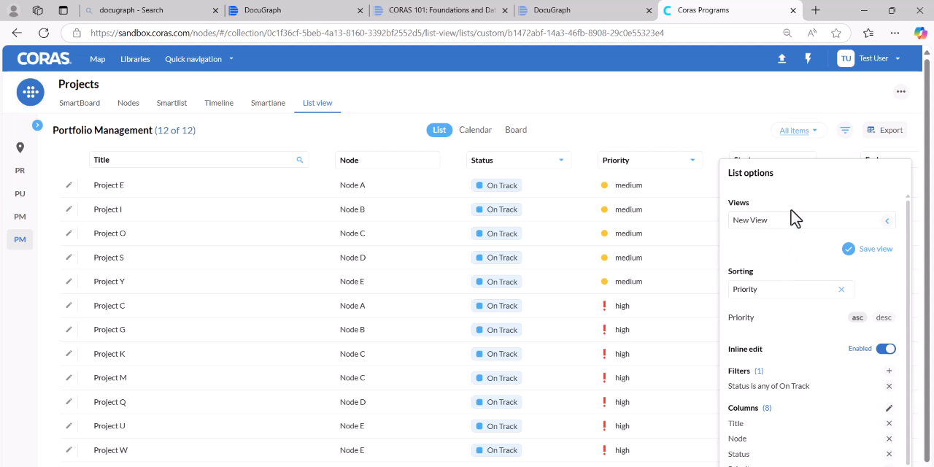Image resolution: width=934 pixels, height=467 pixels.
Task: Switch to List display mode
Action: click(439, 130)
